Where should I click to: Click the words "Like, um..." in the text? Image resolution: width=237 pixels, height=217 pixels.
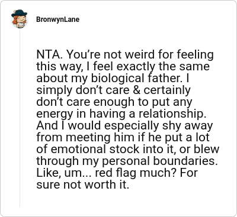(65, 173)
